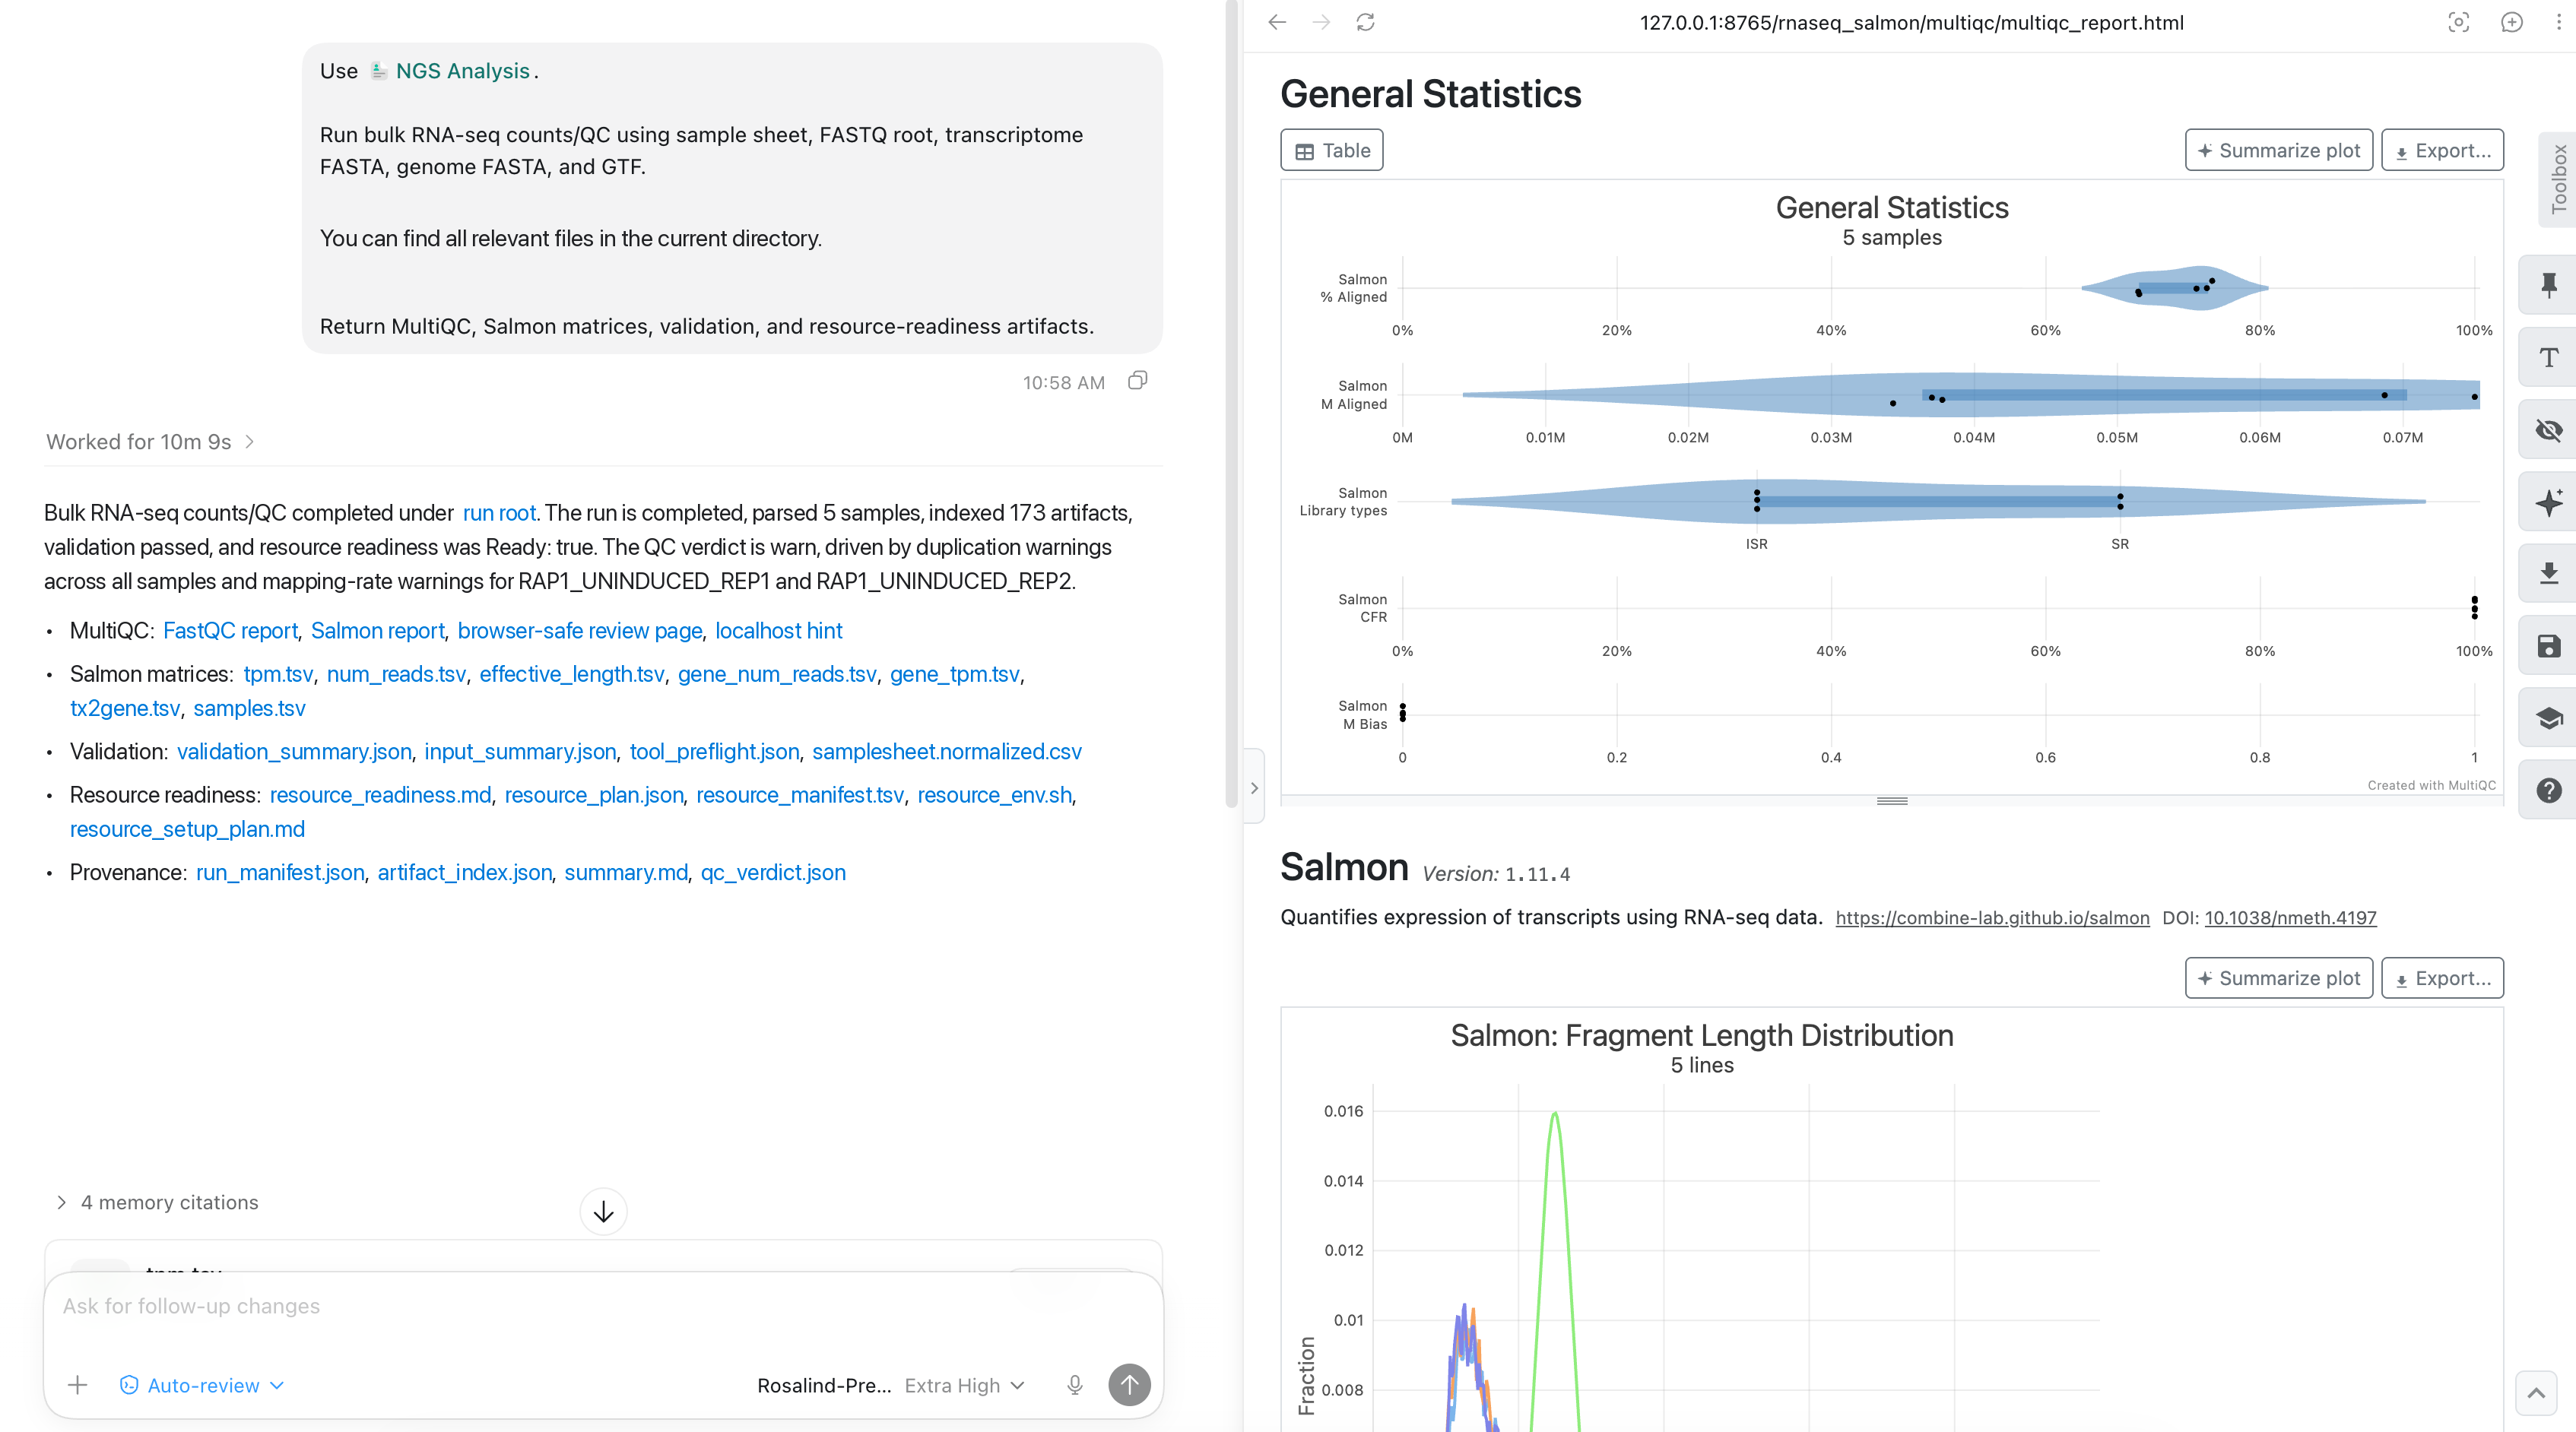This screenshot has height=1432, width=2576.
Task: Summarize the Salmon fragment length plot
Action: (x=2278, y=978)
